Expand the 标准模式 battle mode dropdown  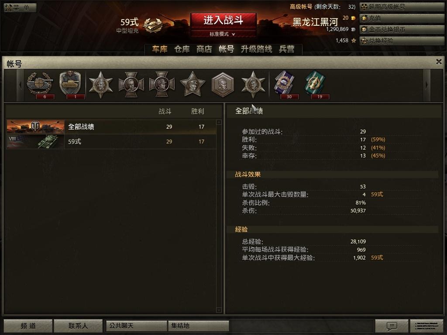223,34
